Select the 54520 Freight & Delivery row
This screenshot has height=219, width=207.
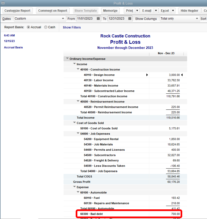125,161
